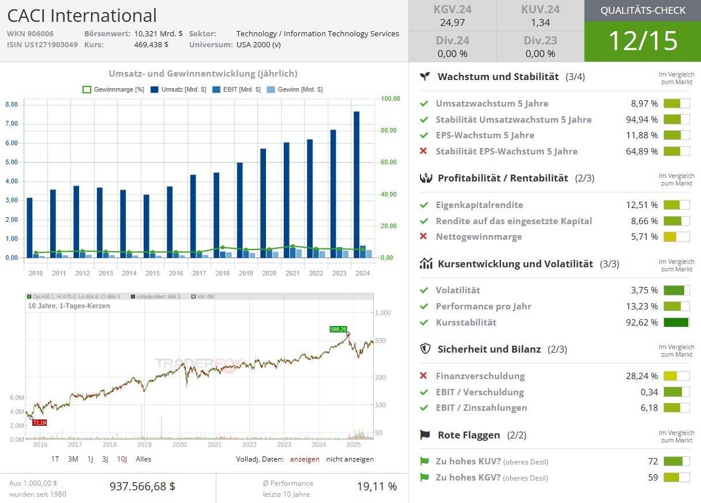Toggle the Gewinn [Mrd. $] legend series

[295, 90]
